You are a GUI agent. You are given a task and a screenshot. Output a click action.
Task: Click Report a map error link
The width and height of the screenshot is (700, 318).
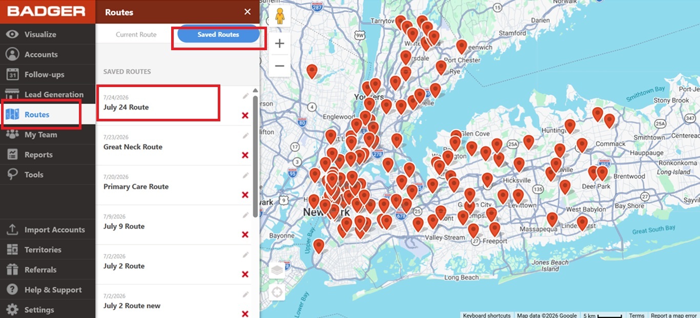(x=673, y=315)
